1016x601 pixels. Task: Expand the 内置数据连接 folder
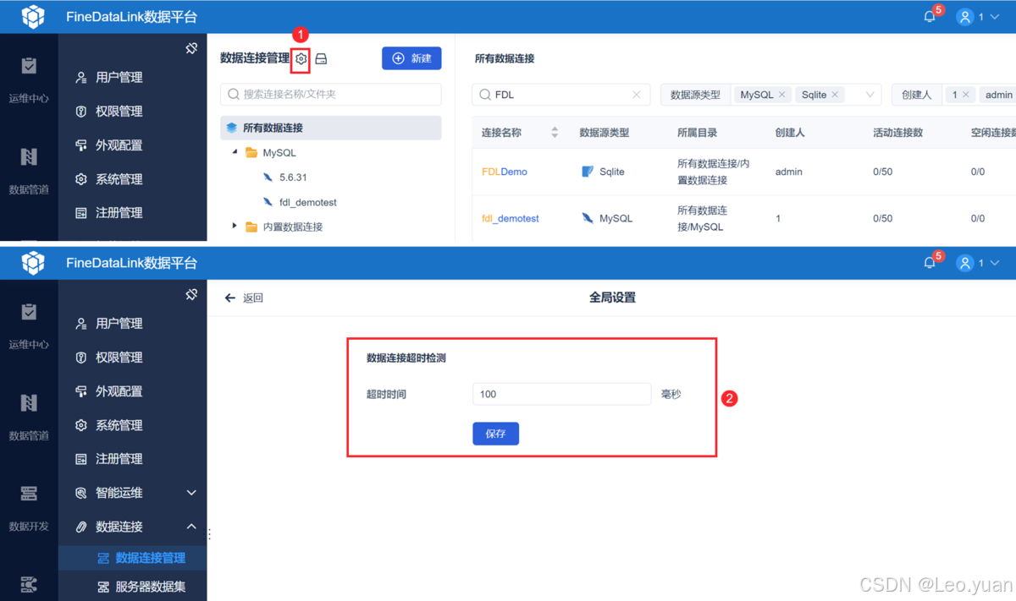(x=235, y=227)
